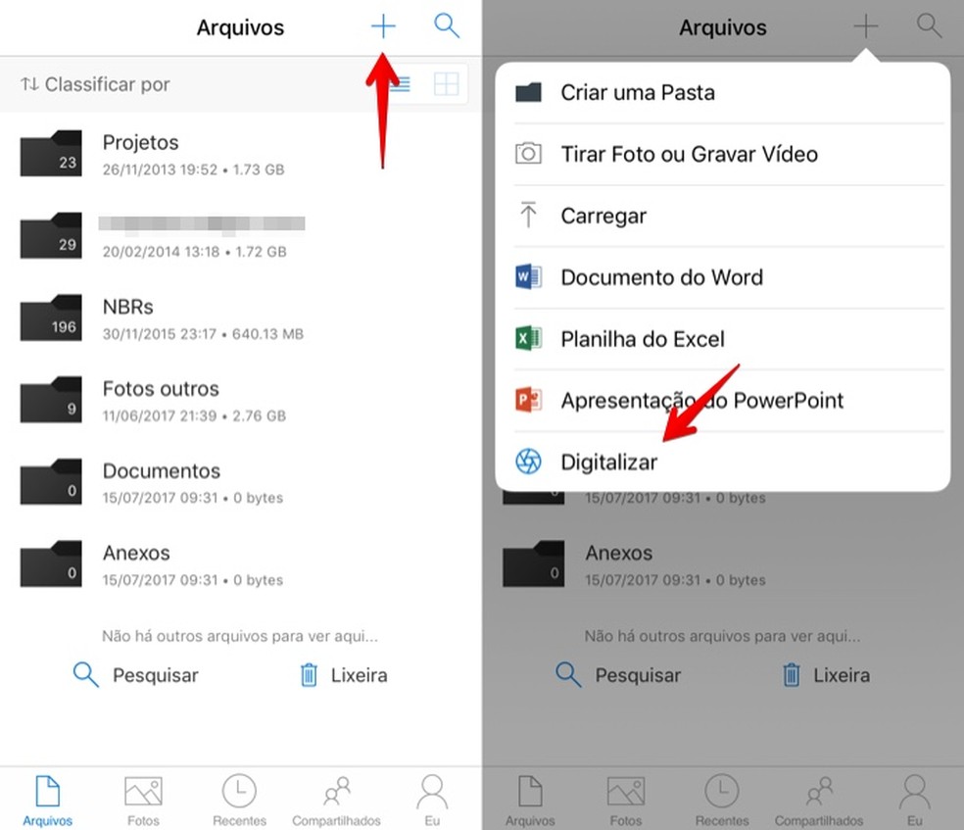Click NBRs folder icon showing 196
Screen dimensions: 964x830
click(x=51, y=317)
